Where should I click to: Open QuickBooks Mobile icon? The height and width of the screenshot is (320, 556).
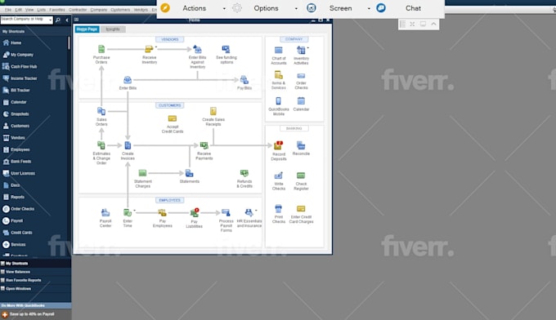point(279,101)
